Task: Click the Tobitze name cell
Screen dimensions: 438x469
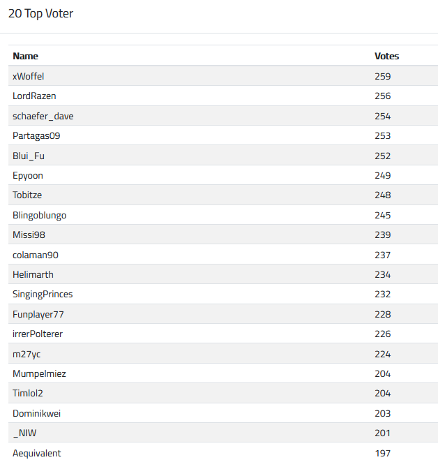Action: [27, 195]
